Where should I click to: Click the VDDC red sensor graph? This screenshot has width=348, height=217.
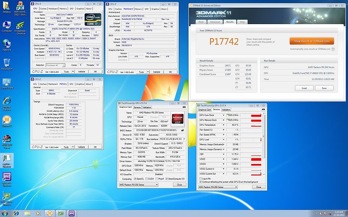[x=256, y=160]
